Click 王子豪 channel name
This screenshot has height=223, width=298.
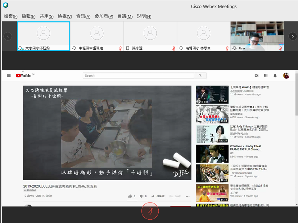pos(234,193)
